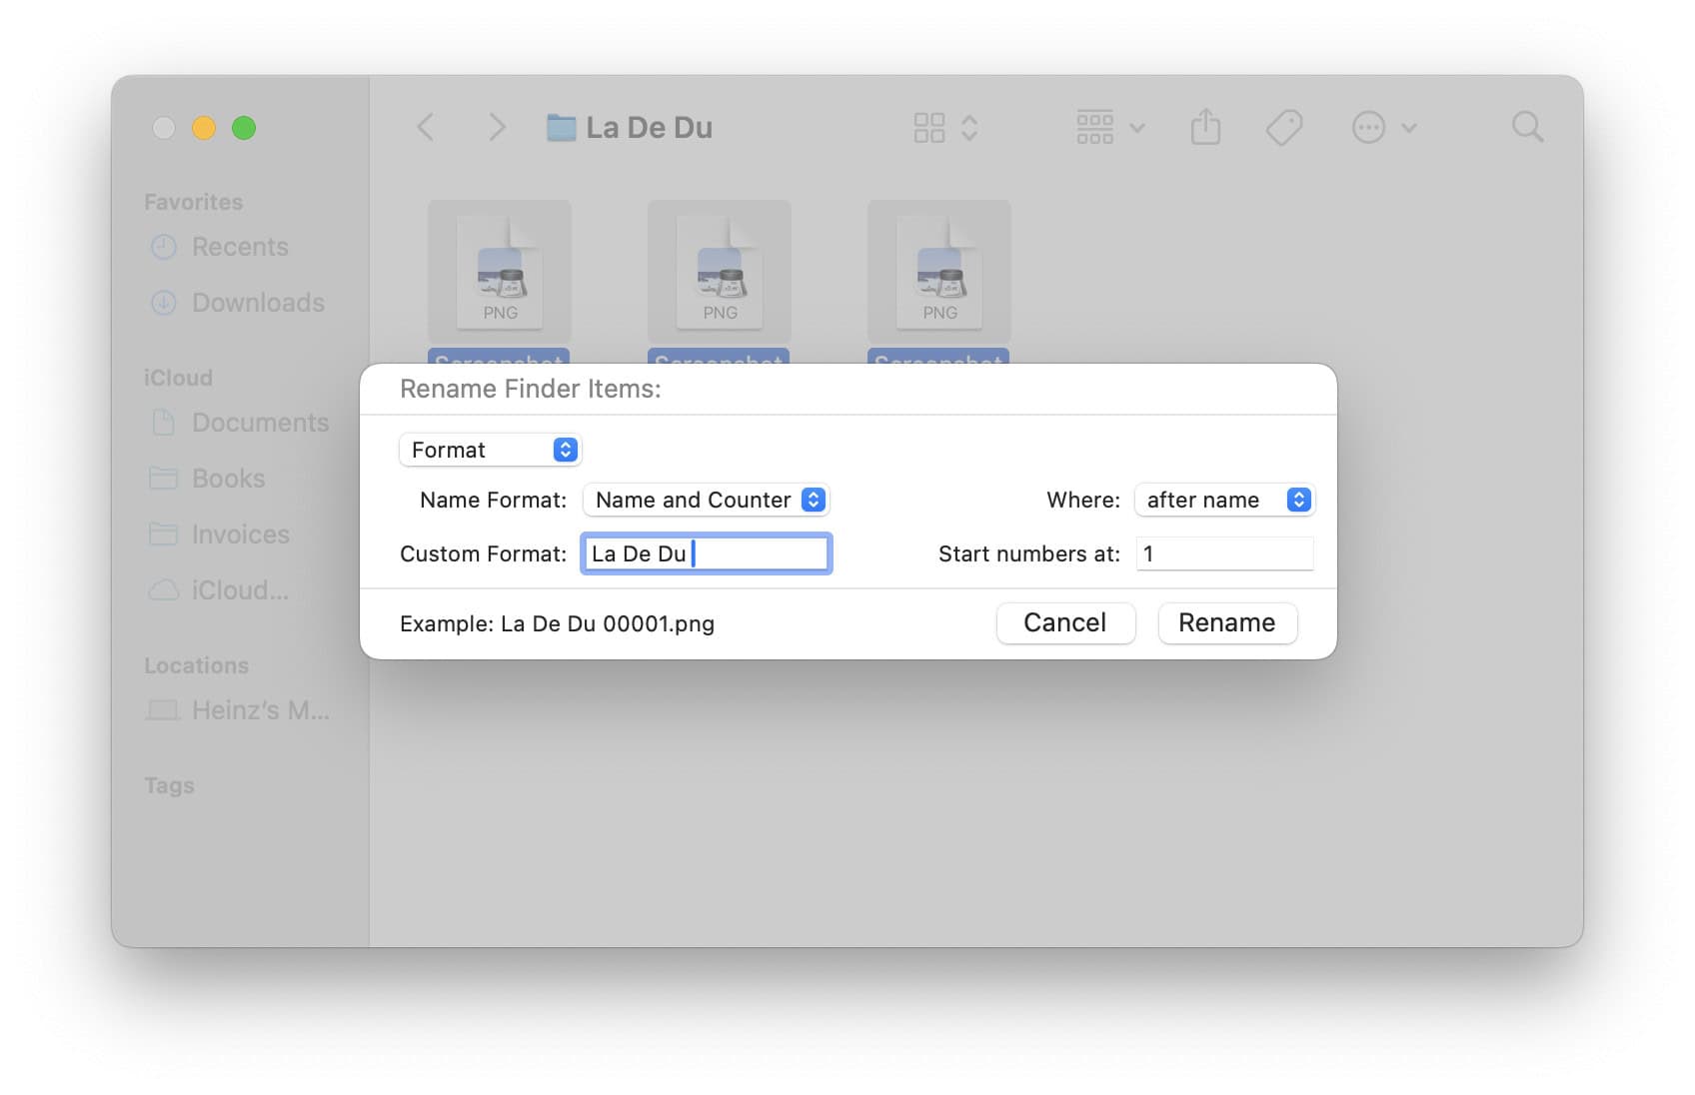This screenshot has width=1695, height=1095.
Task: Open the Share options
Action: click(1206, 127)
